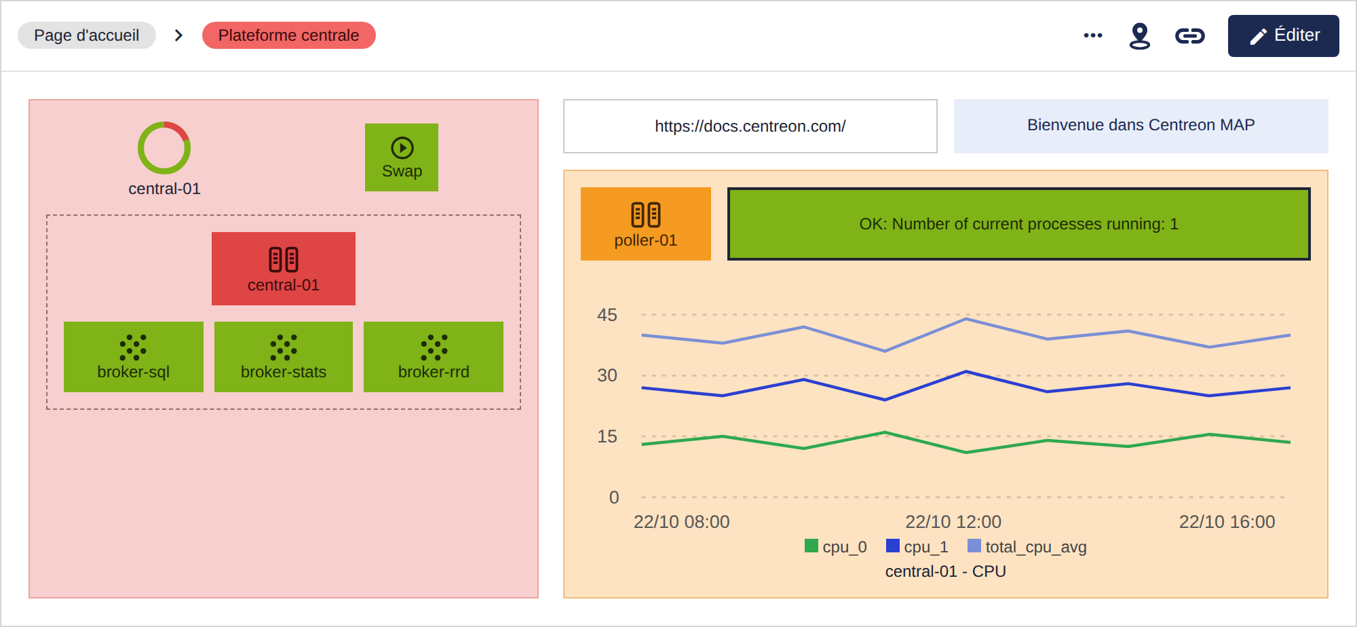Copy the map link via chain icon
1357x627 pixels.
point(1190,36)
